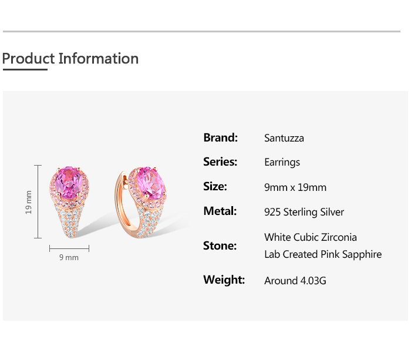Image resolution: width=411 pixels, height=350 pixels.
Task: Select the Metal: label
Action: [220, 211]
